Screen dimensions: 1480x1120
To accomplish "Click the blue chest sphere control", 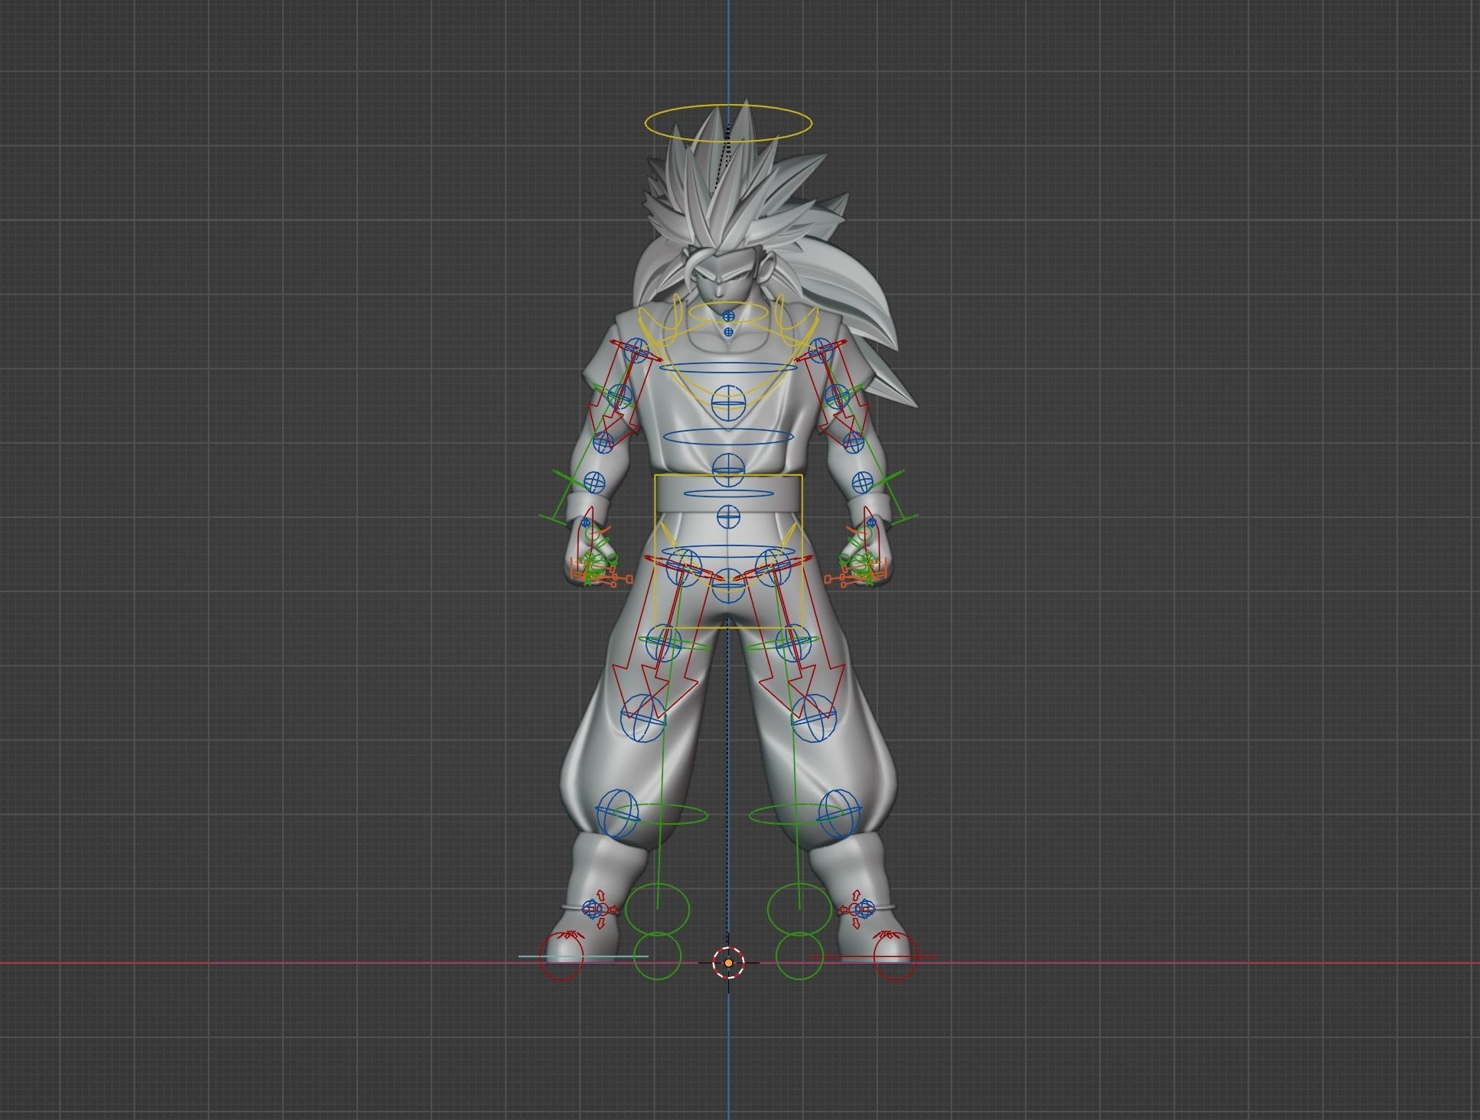I will (728, 402).
